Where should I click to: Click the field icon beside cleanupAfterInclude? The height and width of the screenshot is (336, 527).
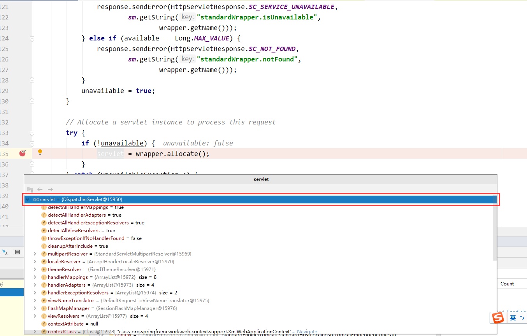44,246
